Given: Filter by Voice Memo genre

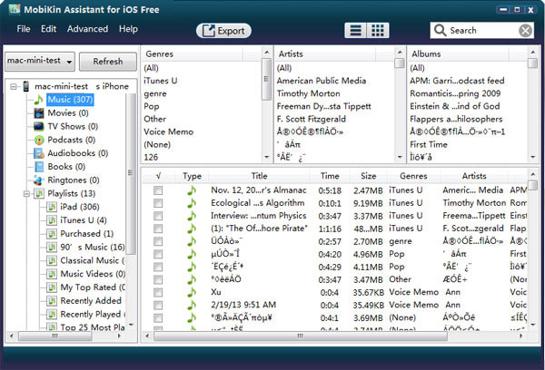Looking at the screenshot, I should click(x=169, y=131).
